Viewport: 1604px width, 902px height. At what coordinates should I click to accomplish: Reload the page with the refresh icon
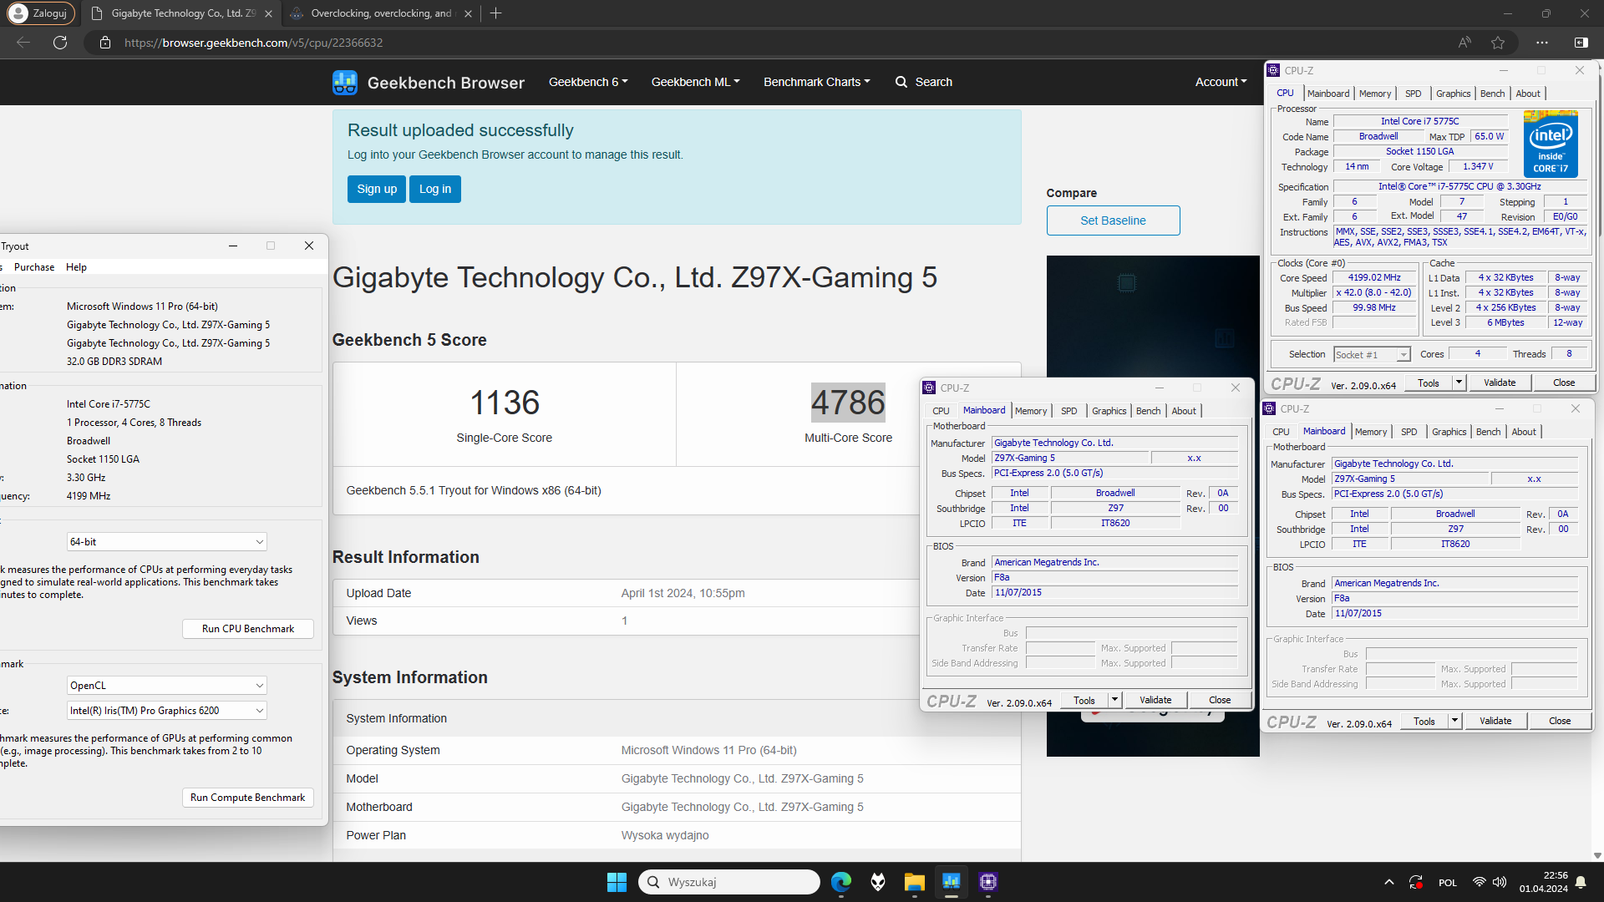click(x=60, y=43)
